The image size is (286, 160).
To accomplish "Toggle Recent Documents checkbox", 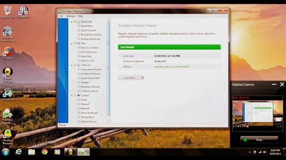I will pos(79,35).
